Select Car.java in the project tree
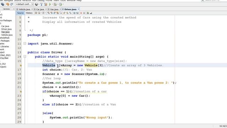The width and height of the screenshot is (227, 128). pos(5,26)
